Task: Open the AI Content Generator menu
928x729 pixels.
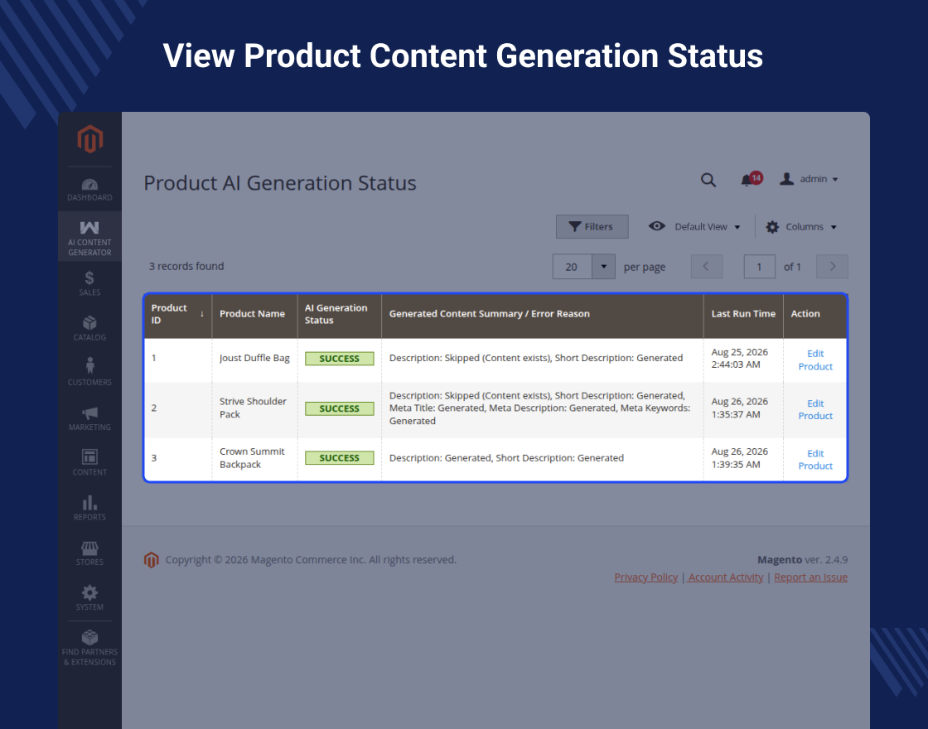Action: tap(89, 237)
